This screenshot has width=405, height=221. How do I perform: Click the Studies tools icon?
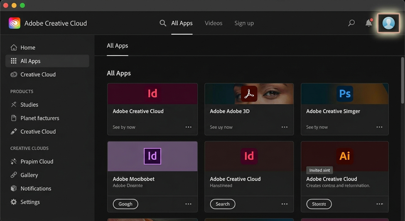pos(14,105)
